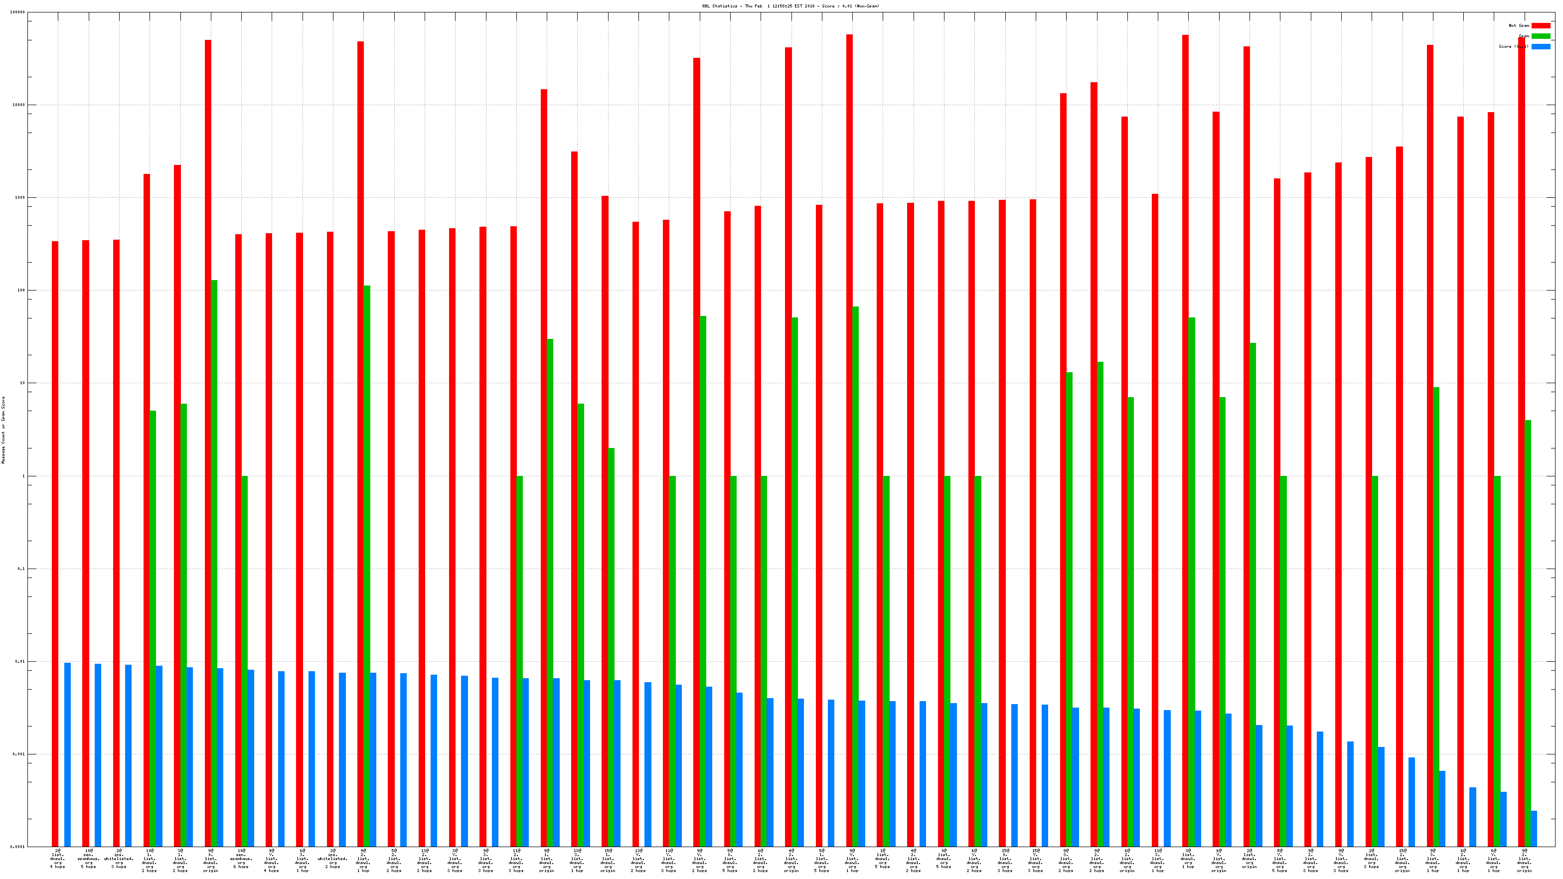Click the 'ips.whitelisted.org 3 hops' x-axis label
This screenshot has height=879, width=1563.
(x=119, y=859)
